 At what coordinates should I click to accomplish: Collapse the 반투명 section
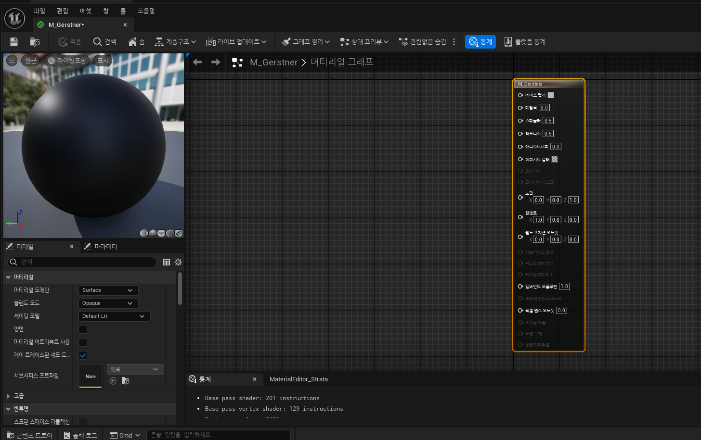tap(8, 409)
